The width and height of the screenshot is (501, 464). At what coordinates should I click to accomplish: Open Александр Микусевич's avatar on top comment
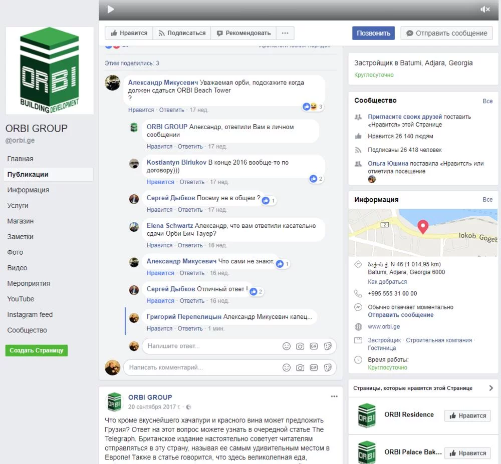[x=112, y=83]
